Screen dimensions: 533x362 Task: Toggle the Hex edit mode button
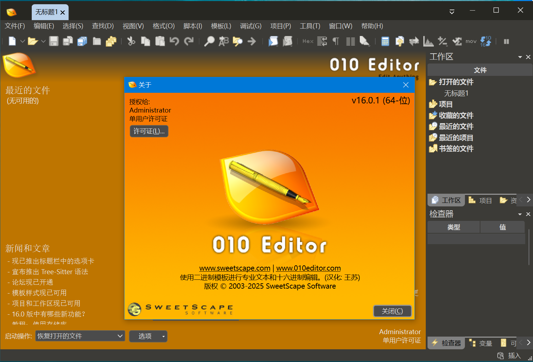pyautogui.click(x=308, y=41)
